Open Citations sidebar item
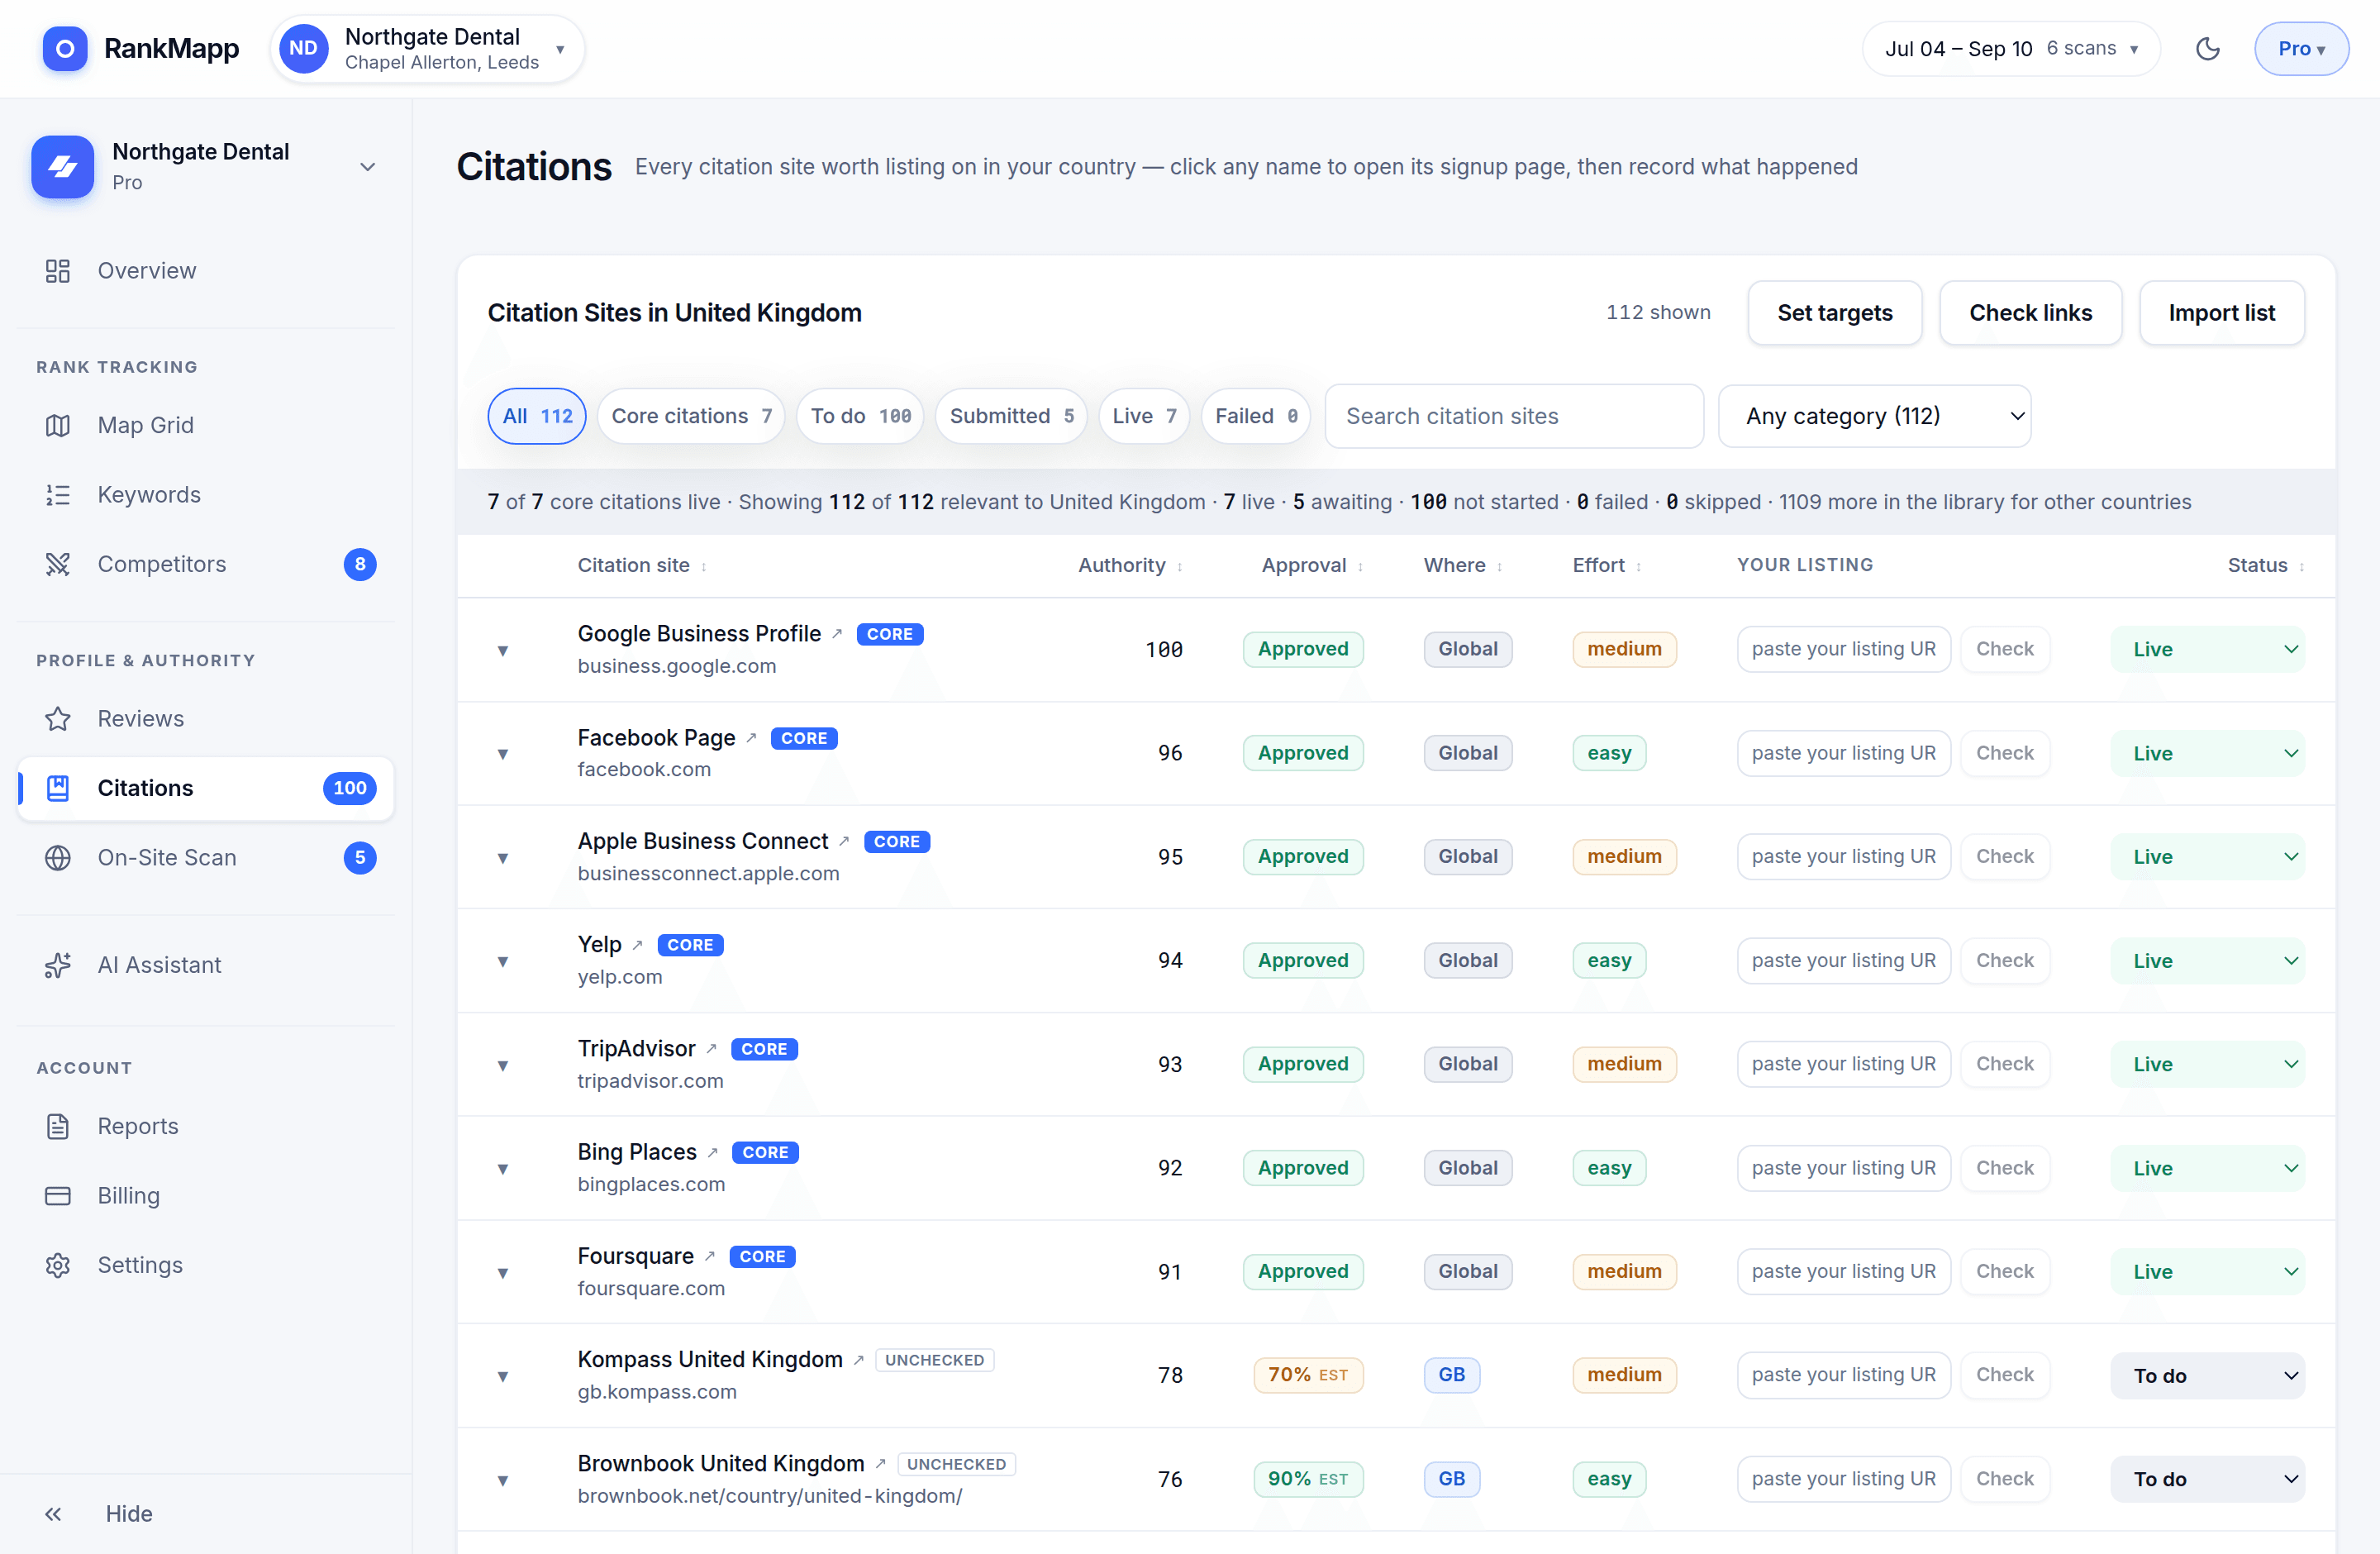2380x1554 pixels. [x=206, y=788]
